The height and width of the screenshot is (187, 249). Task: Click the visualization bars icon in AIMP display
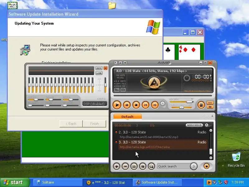coord(117,90)
